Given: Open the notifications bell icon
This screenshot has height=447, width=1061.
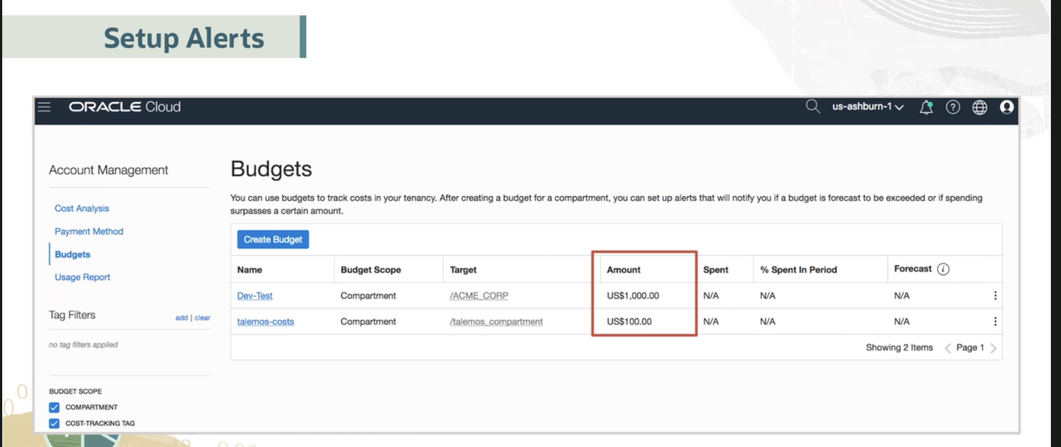Looking at the screenshot, I should tap(926, 107).
